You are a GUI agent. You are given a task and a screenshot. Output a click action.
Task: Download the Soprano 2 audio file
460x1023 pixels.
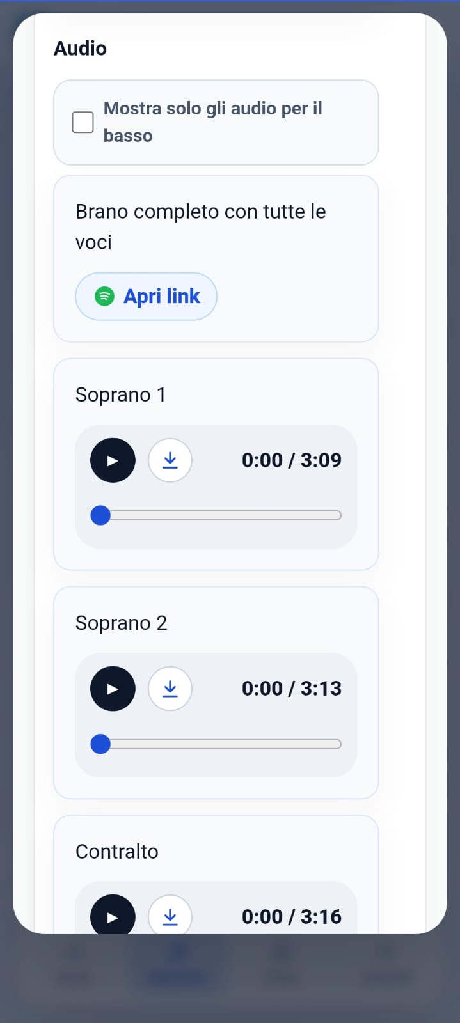point(170,689)
